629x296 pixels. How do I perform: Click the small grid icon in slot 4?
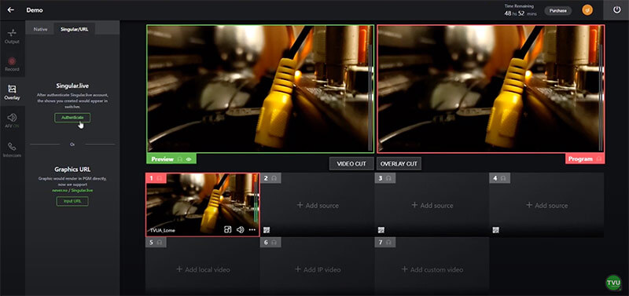pyautogui.click(x=496, y=230)
